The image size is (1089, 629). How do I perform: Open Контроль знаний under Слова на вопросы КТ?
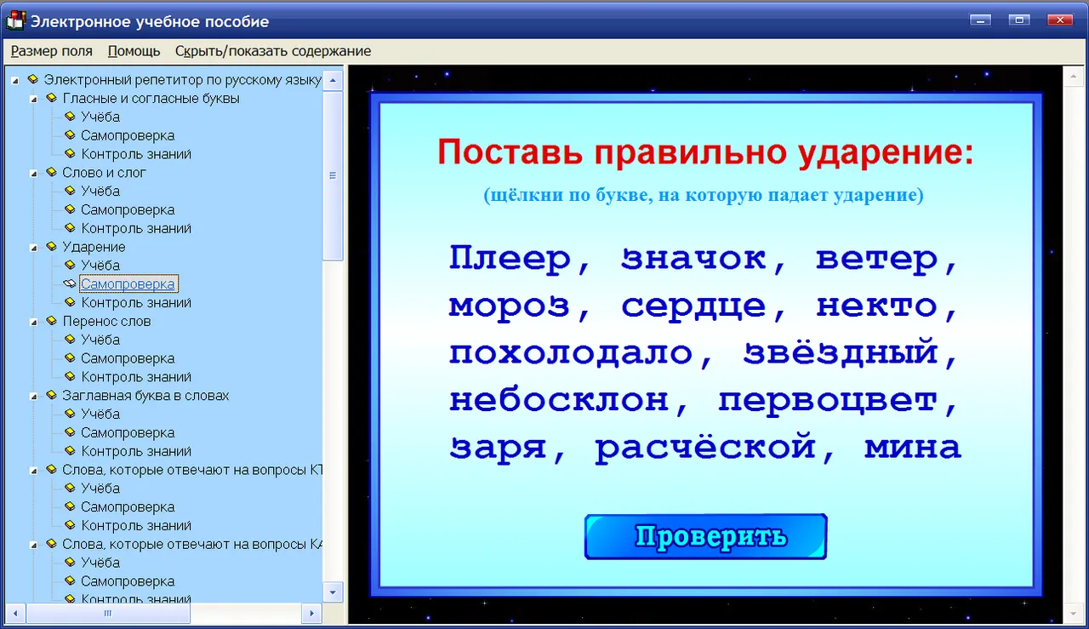tap(136, 525)
